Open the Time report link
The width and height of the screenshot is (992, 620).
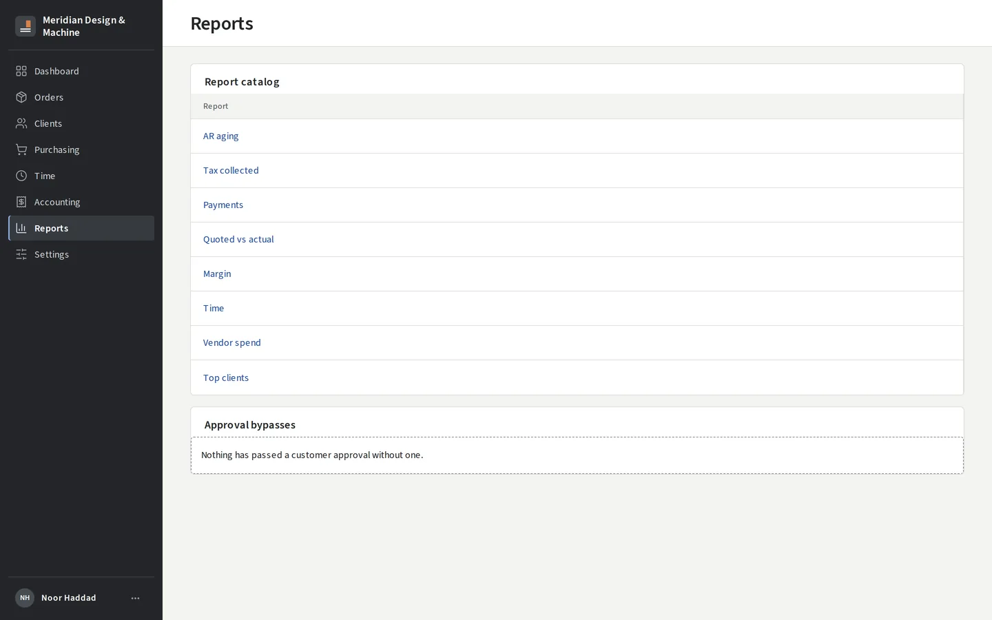[x=214, y=309]
